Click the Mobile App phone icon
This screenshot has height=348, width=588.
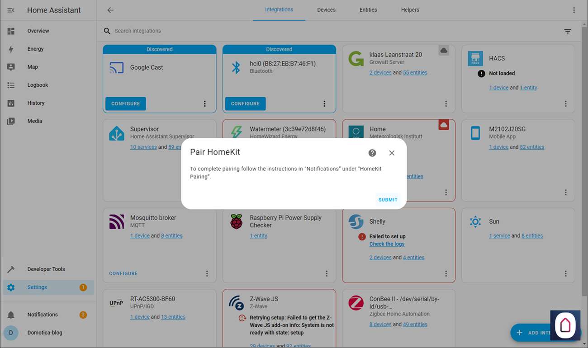pos(475,133)
